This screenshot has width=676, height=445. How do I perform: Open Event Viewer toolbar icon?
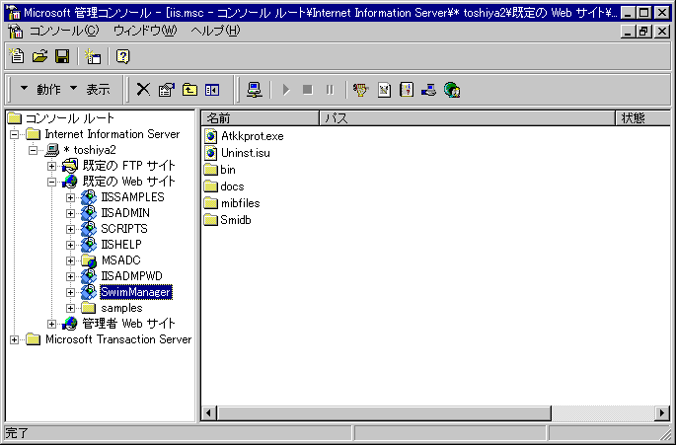407,90
